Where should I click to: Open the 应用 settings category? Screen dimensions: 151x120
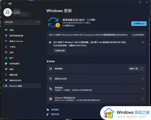click(22, 52)
